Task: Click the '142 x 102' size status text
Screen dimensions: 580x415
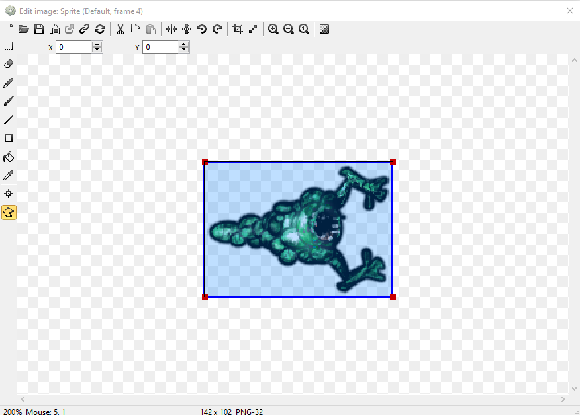Action: (x=216, y=411)
